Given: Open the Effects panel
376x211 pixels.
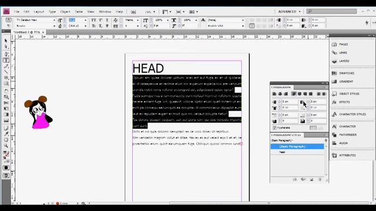Looking at the screenshot, I should (341, 102).
